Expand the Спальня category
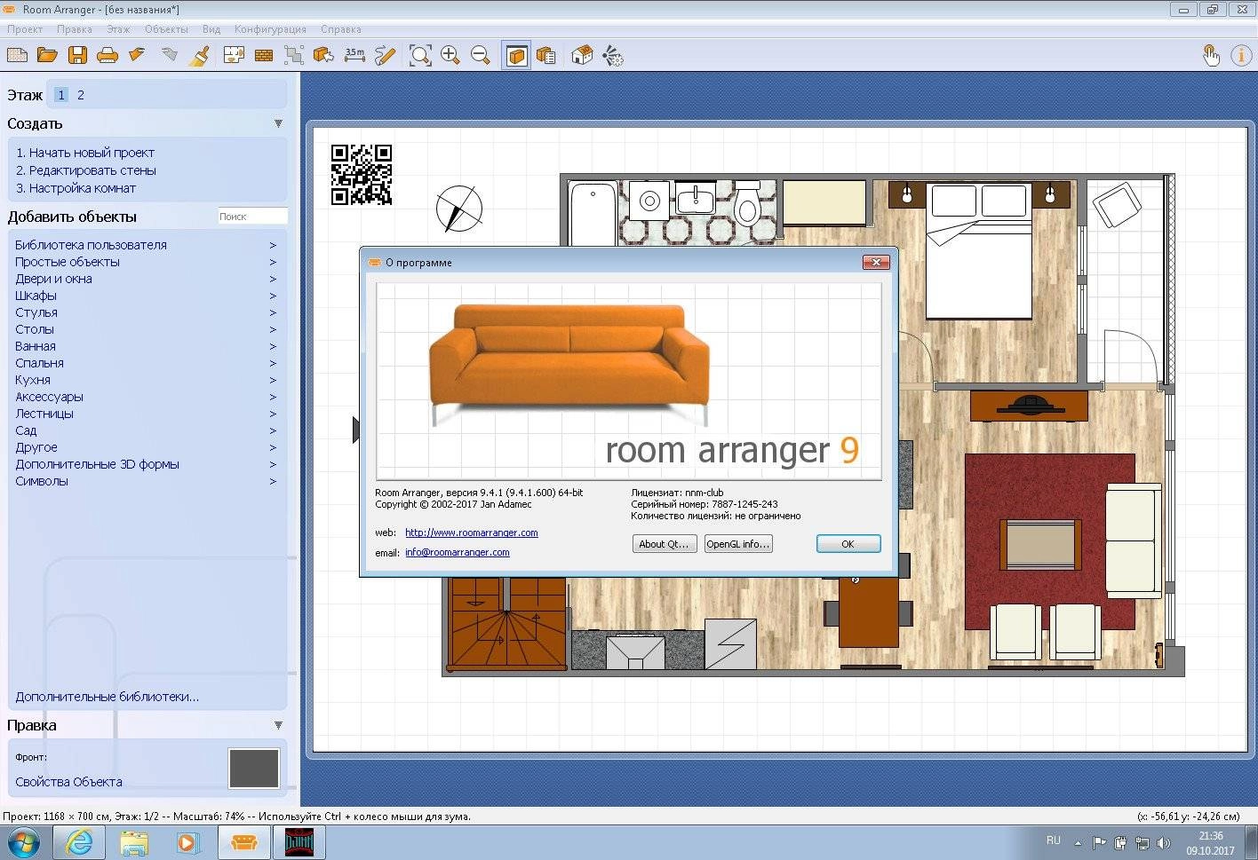The width and height of the screenshot is (1258, 860). 146,363
